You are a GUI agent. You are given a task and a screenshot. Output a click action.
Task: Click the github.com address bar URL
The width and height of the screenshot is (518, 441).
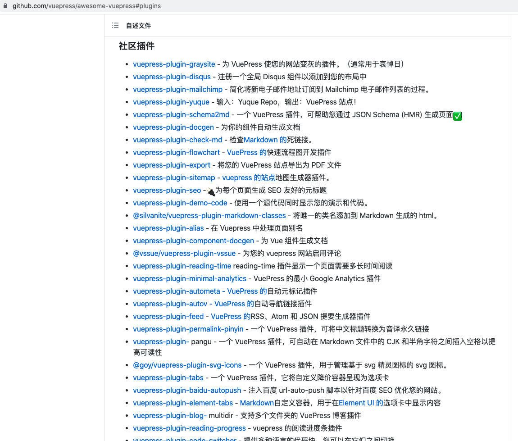[86, 6]
